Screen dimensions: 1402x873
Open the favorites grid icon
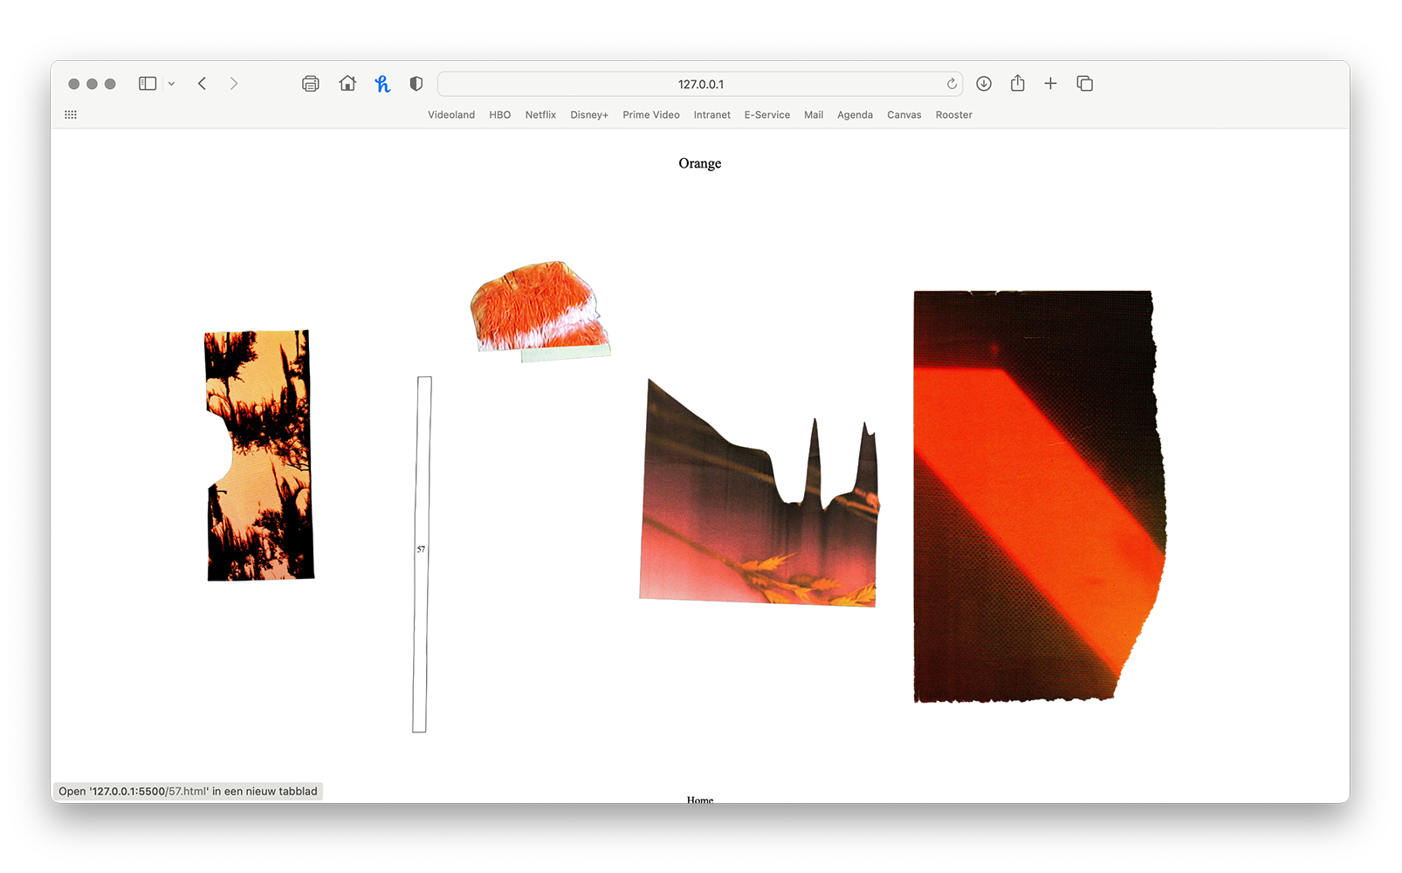71,114
